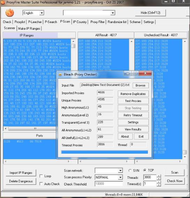
Task: Click the Check Threshold field
Action: click(109, 184)
